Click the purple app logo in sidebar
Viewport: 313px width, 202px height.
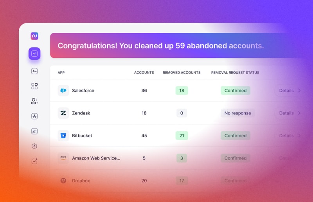coord(34,36)
